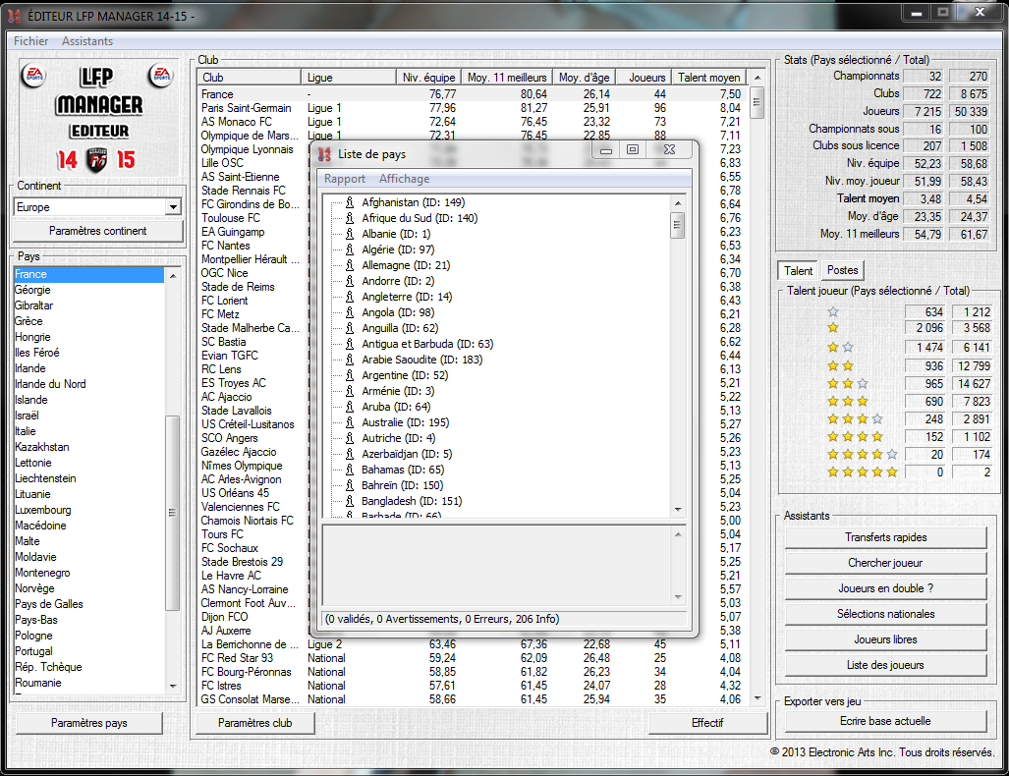This screenshot has width=1009, height=776.
Task: Open the Joueurs libres assistant
Action: (885, 639)
